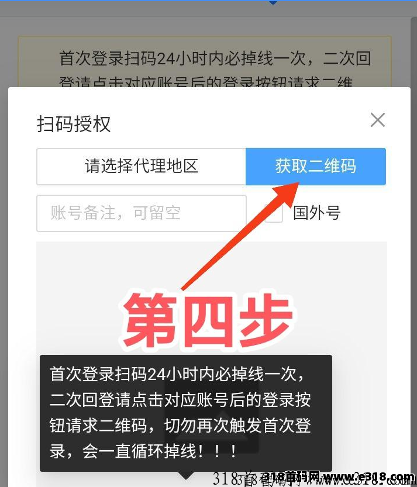Image resolution: width=417 pixels, height=487 pixels.
Task: Click the gray header bar at top
Action: click(208, 9)
